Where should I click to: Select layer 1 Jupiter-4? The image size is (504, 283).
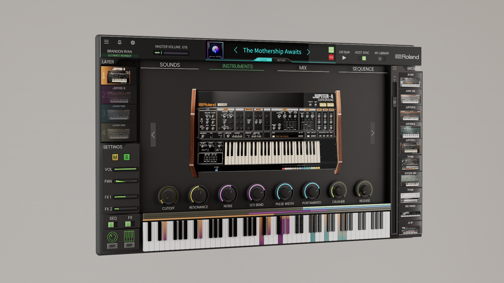(119, 75)
